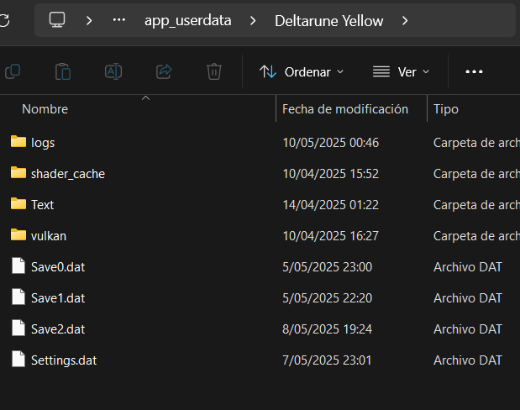Screen dimensions: 520x410
Task: Click date 10/04/2025 16:27
Action: [x=331, y=236]
